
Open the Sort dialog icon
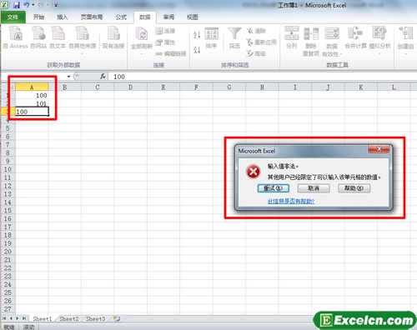coord(211,34)
